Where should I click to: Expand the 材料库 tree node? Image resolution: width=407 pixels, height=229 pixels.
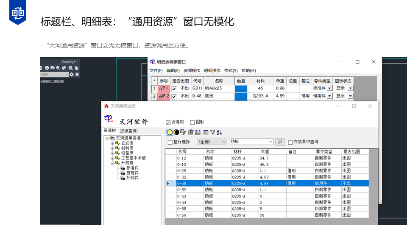point(112,148)
